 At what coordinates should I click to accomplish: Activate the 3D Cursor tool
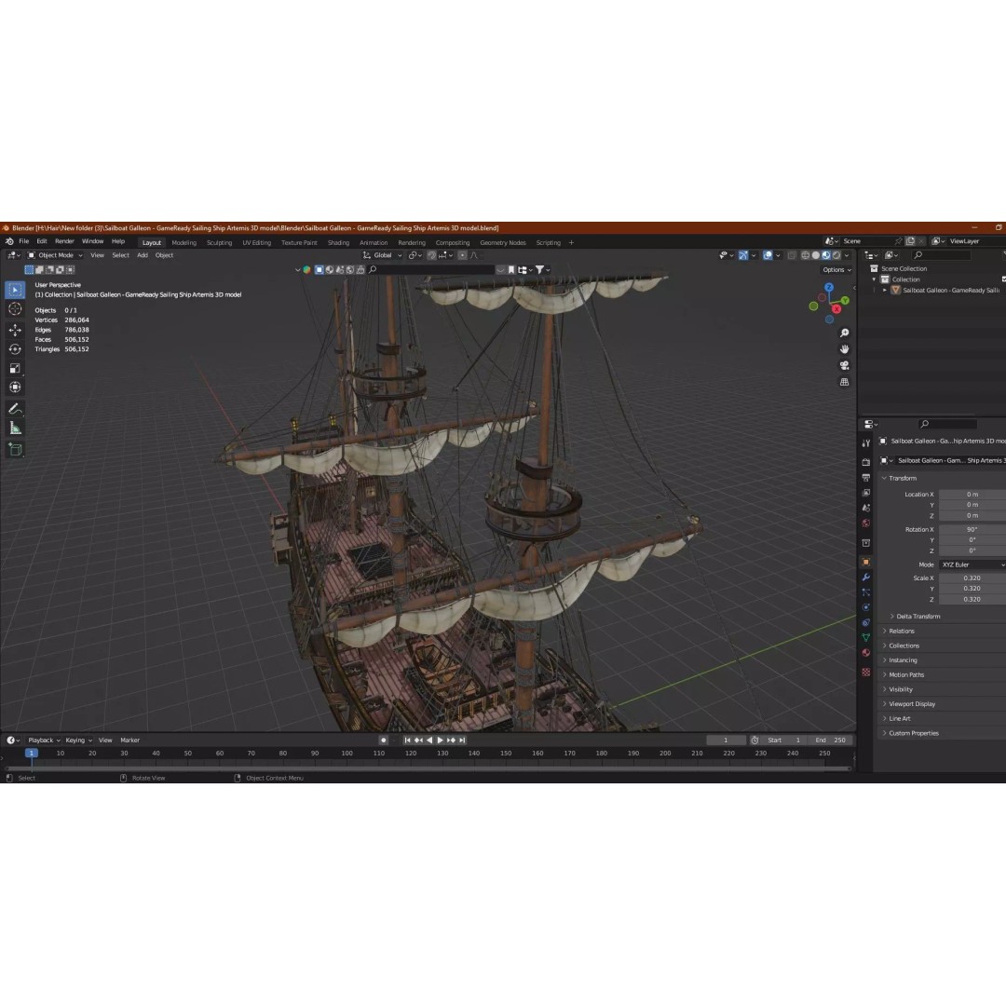[16, 309]
